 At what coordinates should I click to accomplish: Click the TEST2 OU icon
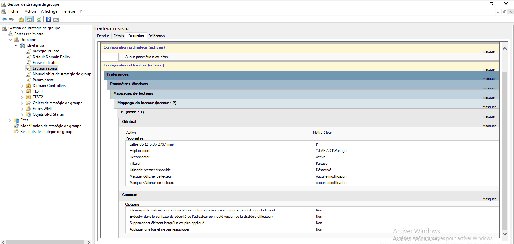point(28,97)
